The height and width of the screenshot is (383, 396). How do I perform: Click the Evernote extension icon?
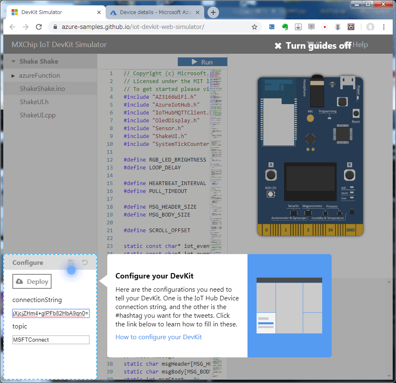tap(285, 26)
